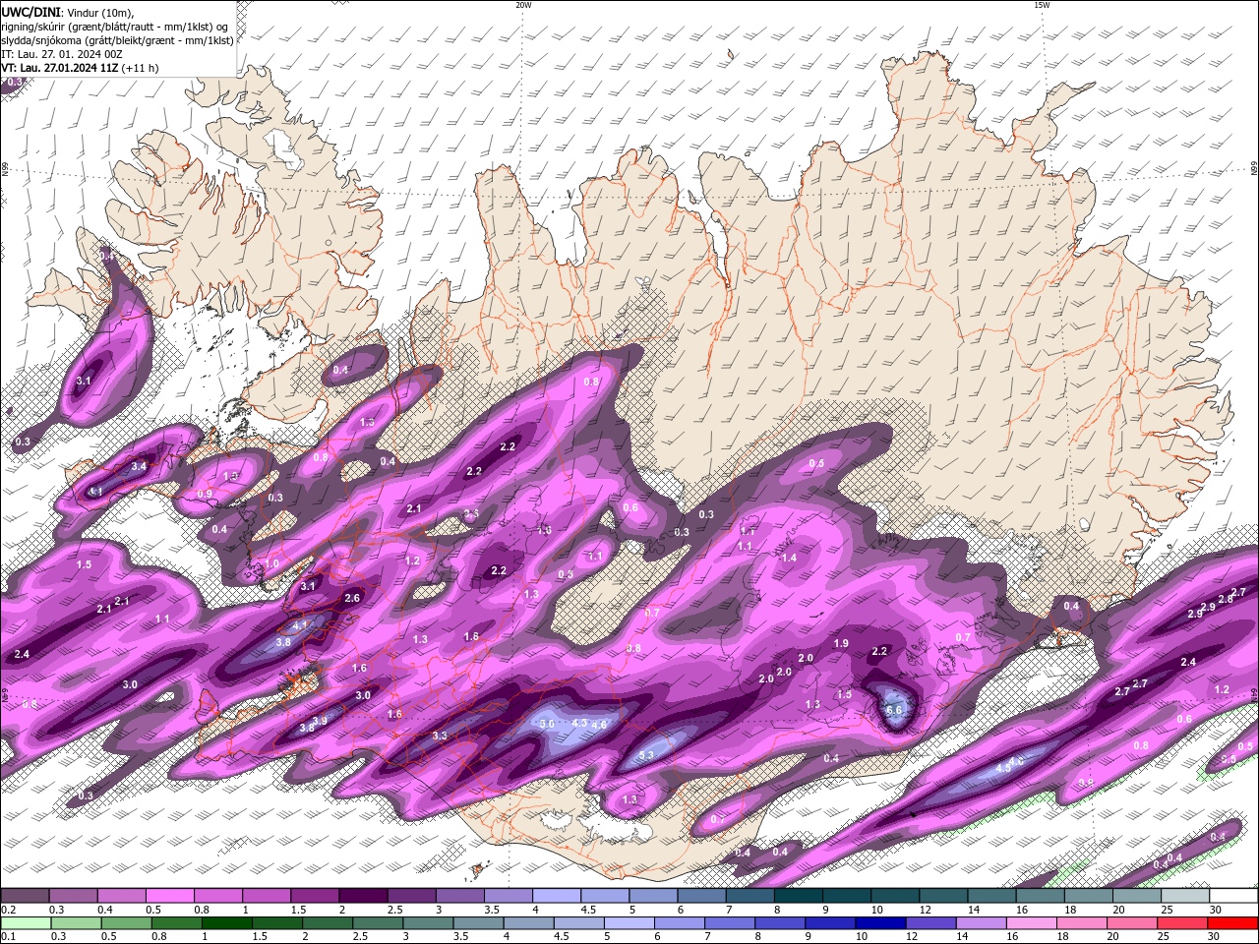1259x944 pixels.
Task: Click the pale green 0.1 rain legend swatch
Action: click(x=26, y=922)
